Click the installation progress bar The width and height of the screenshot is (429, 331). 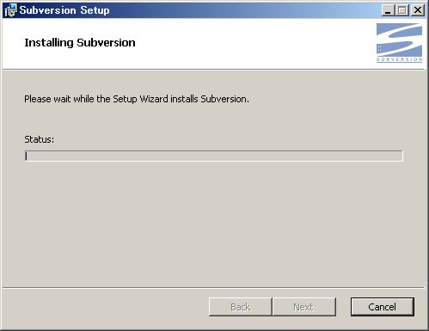tap(214, 156)
